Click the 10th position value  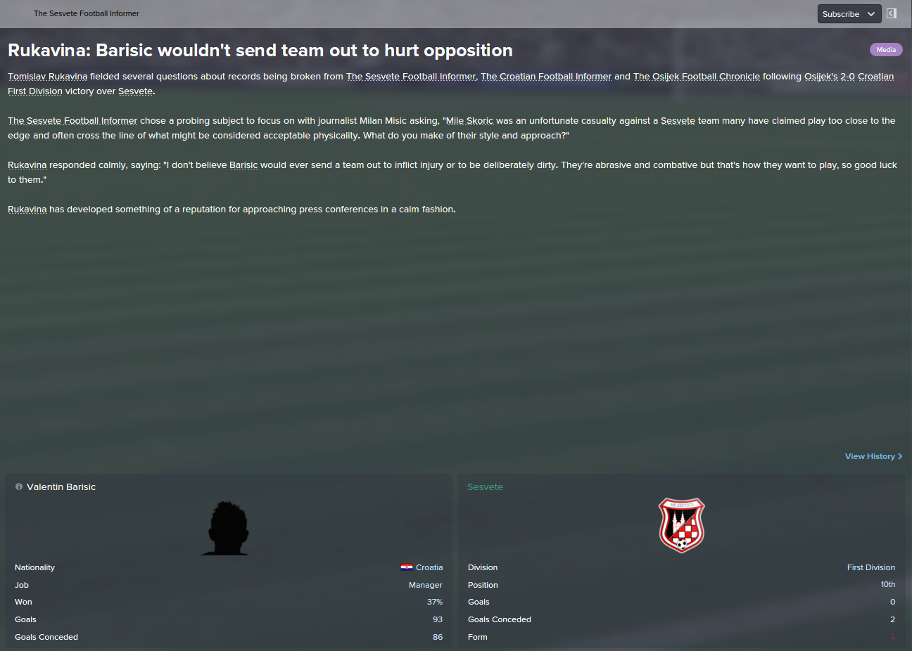pos(888,585)
